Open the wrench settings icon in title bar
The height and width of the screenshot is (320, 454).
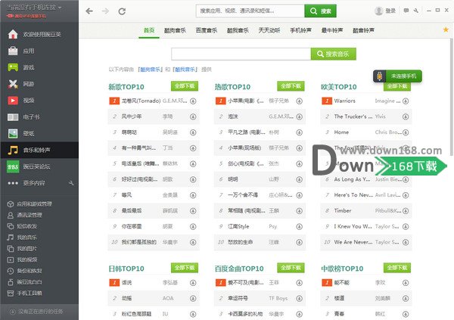(416, 11)
